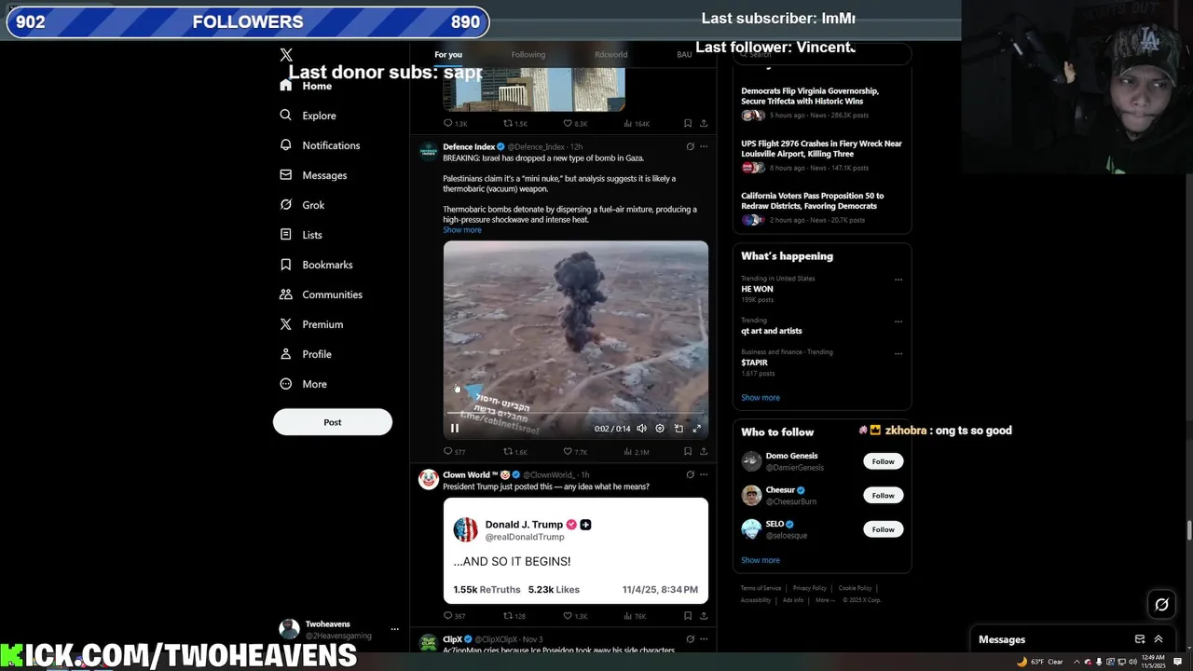Repost the Clown World post
This screenshot has height=671, width=1193.
point(514,616)
